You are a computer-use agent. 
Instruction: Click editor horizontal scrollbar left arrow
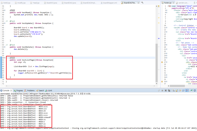coord(7,86)
